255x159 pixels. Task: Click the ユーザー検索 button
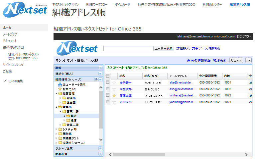(164, 48)
